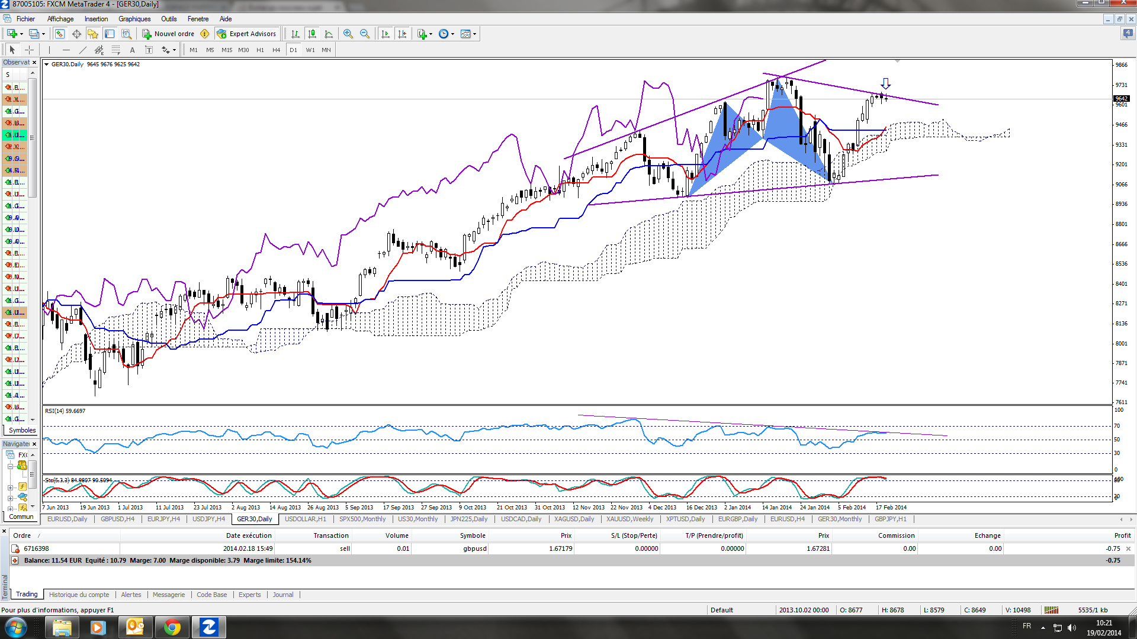Image resolution: width=1137 pixels, height=639 pixels.
Task: Click the Nouvel ordre button
Action: [168, 34]
